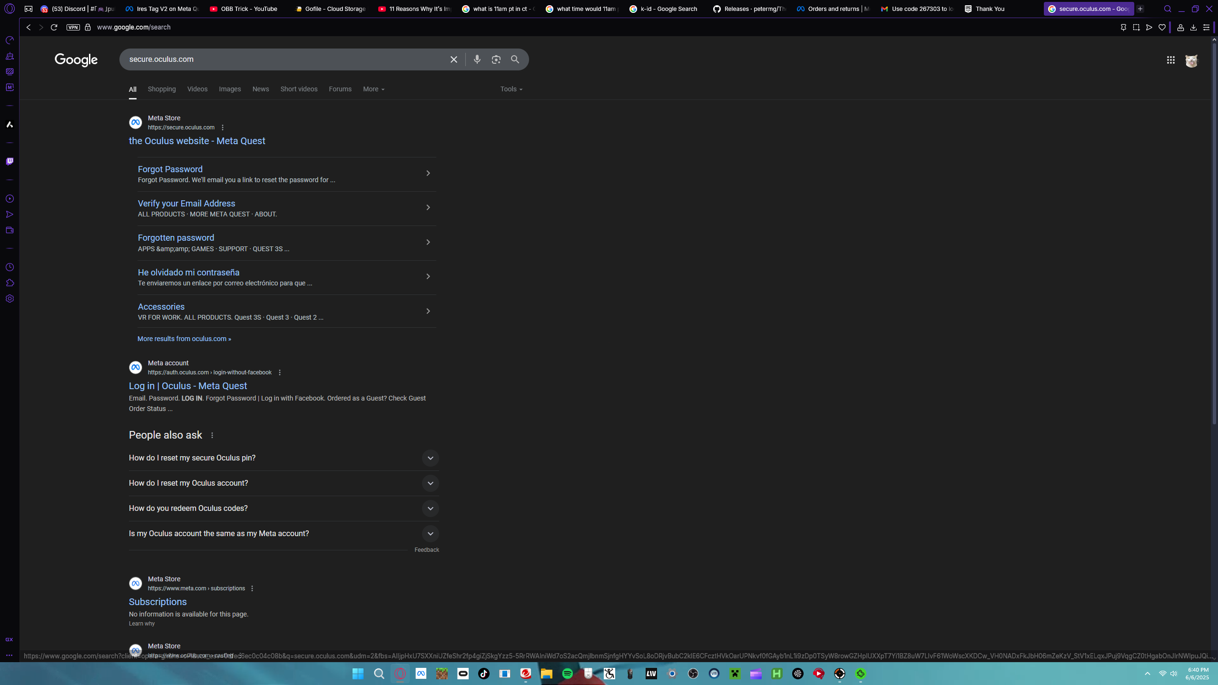Open chevron beside the Accessories sitelink
The width and height of the screenshot is (1218, 685).
coord(428,311)
